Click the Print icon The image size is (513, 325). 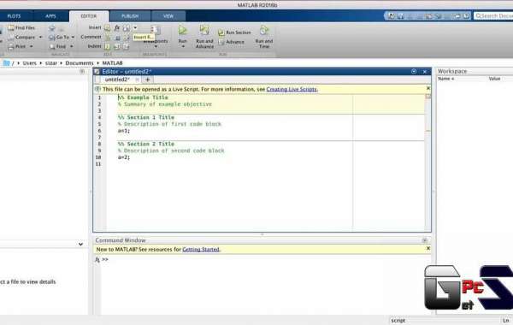click(11, 46)
